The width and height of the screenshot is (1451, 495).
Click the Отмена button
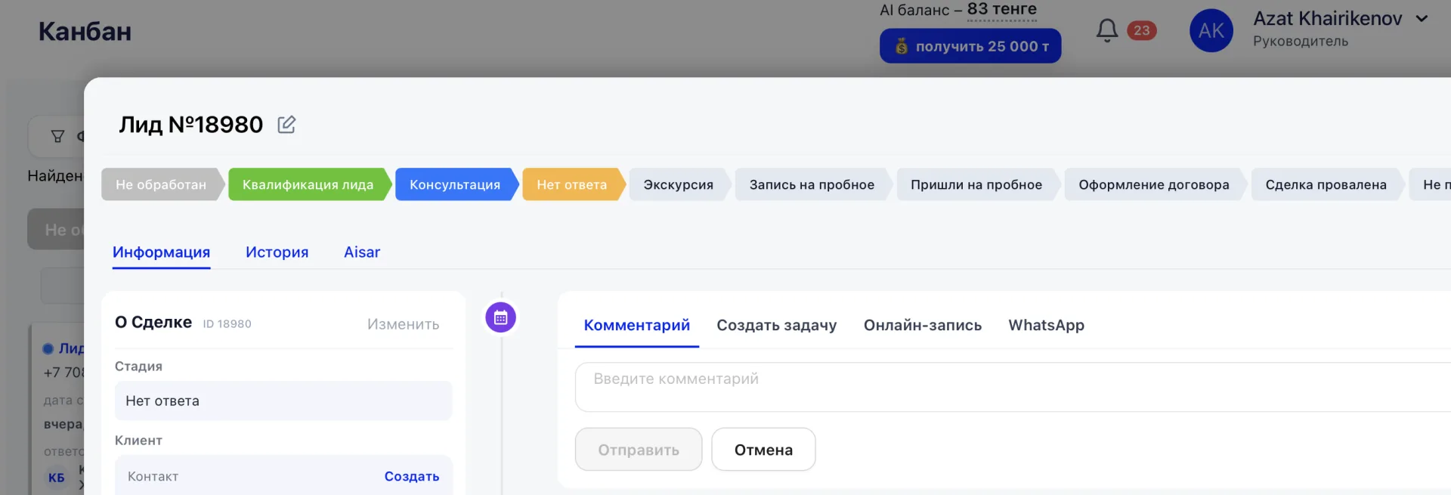tap(763, 450)
